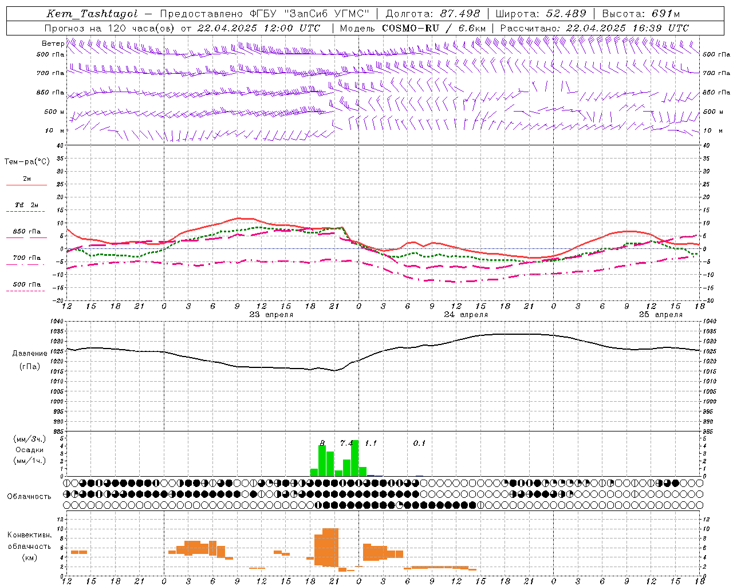Select the Широта: 52.489 value in header

pos(541,14)
